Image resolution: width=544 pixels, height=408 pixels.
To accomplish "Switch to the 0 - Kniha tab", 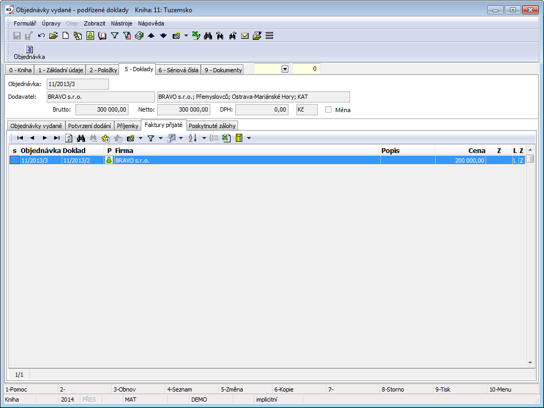I will click(20, 70).
